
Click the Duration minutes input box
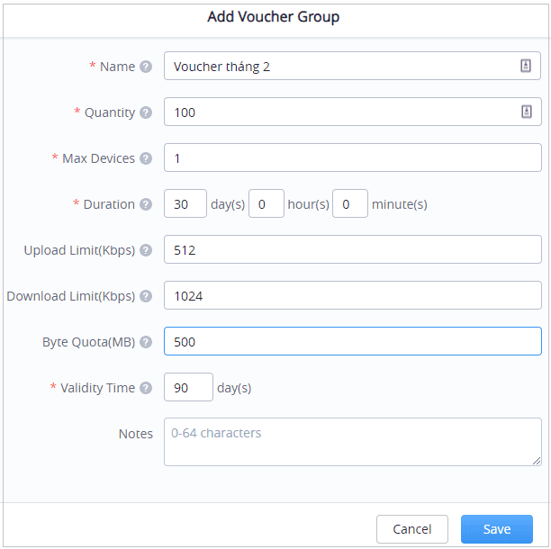350,204
